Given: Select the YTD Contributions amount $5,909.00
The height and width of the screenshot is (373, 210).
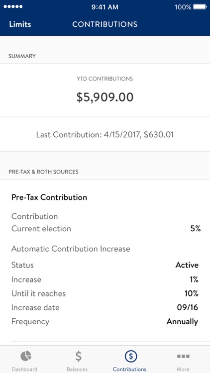Looking at the screenshot, I should click(x=105, y=97).
